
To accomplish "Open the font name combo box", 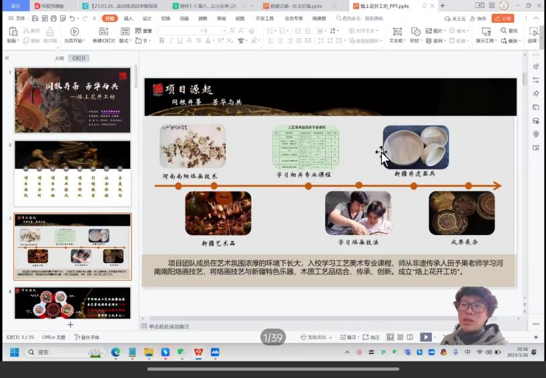I will coord(178,31).
